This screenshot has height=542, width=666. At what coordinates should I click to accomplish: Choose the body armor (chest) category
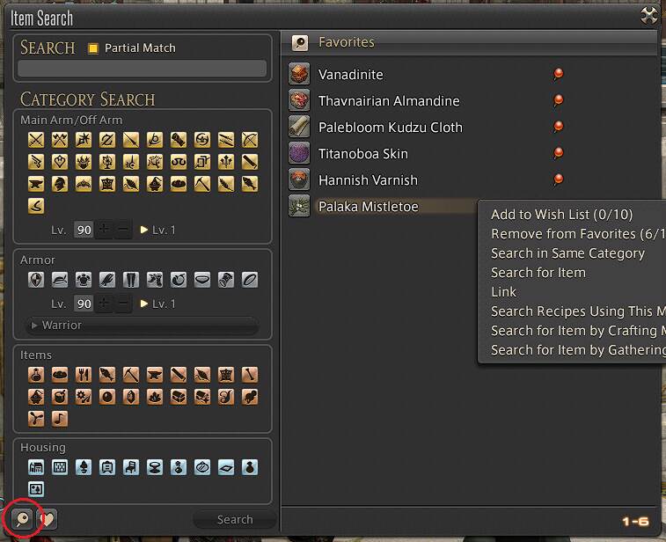pos(84,280)
